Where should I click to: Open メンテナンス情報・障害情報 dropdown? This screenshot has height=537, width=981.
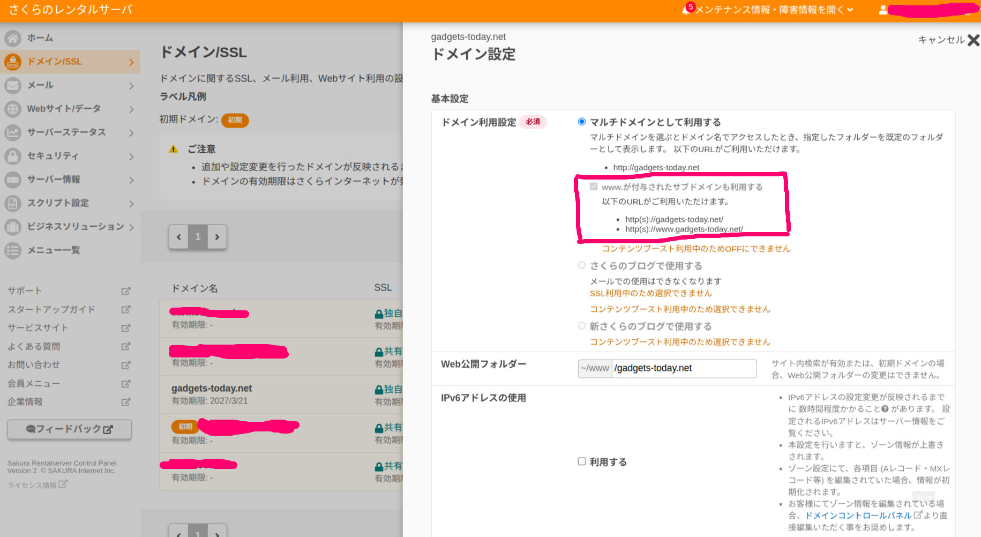[774, 10]
